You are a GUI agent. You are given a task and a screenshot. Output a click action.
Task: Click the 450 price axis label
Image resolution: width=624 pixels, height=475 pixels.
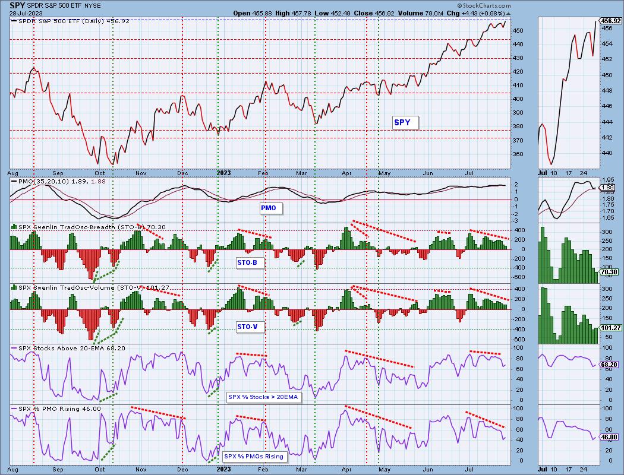click(x=518, y=31)
